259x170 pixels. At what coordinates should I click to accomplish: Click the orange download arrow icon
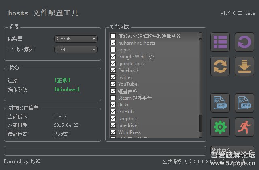tap(244, 66)
